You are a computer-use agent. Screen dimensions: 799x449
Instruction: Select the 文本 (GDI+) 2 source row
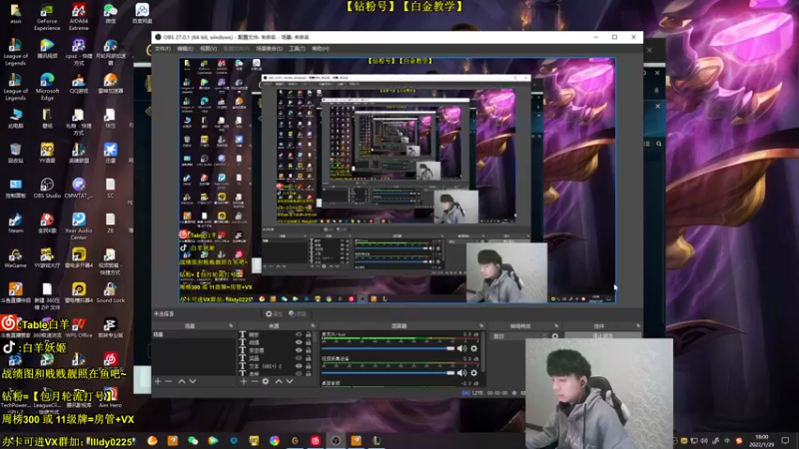(276, 366)
